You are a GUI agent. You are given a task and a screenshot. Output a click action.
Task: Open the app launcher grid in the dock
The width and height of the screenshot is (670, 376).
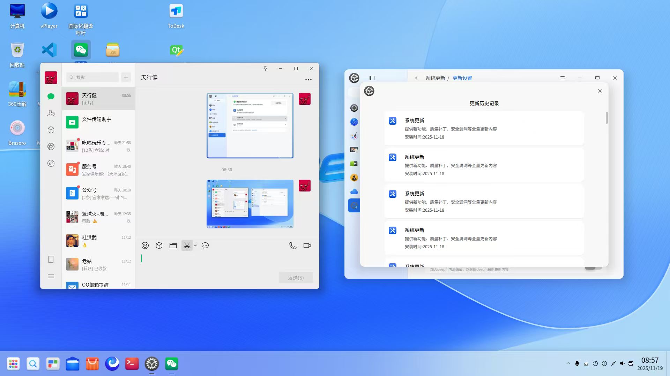[13, 364]
